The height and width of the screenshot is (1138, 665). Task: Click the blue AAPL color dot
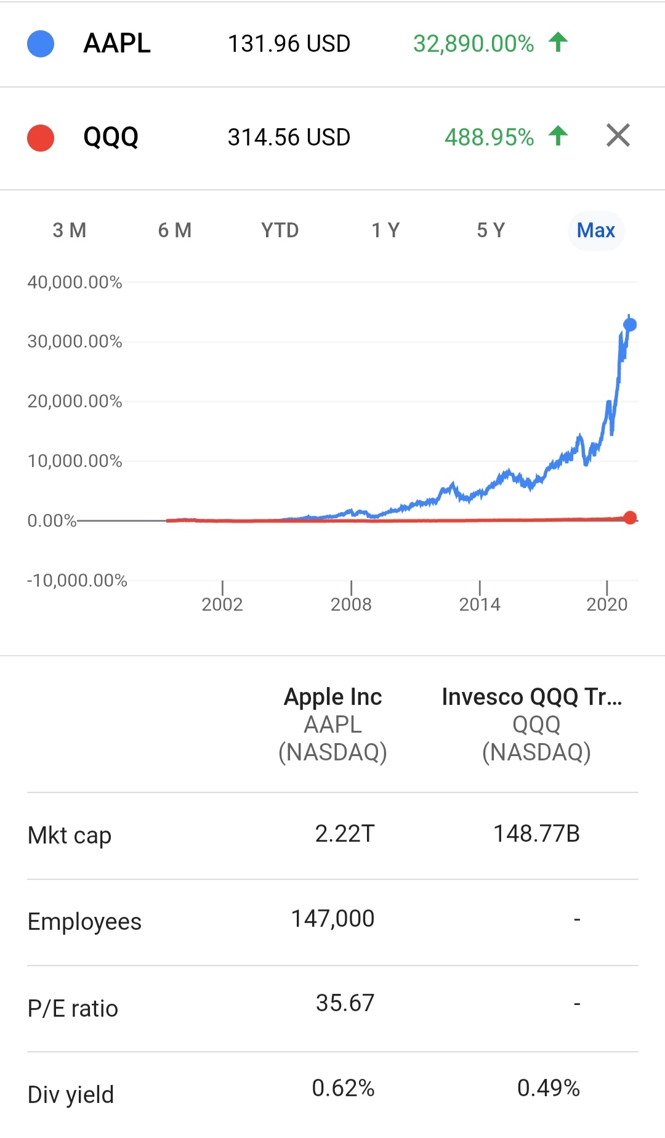pyautogui.click(x=41, y=44)
